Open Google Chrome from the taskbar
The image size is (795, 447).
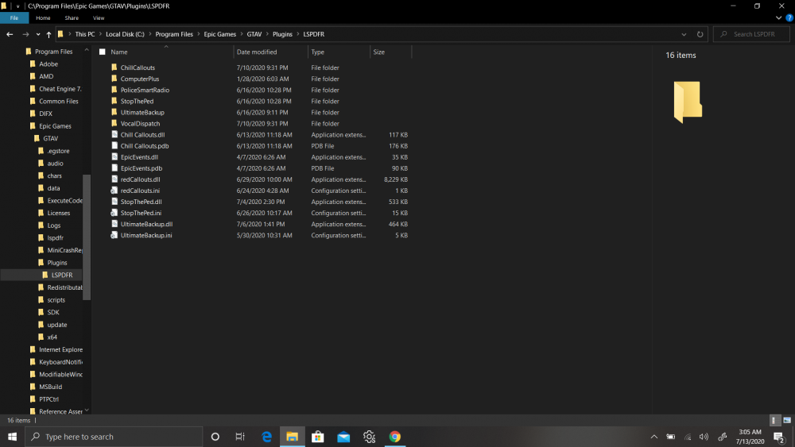tap(394, 437)
